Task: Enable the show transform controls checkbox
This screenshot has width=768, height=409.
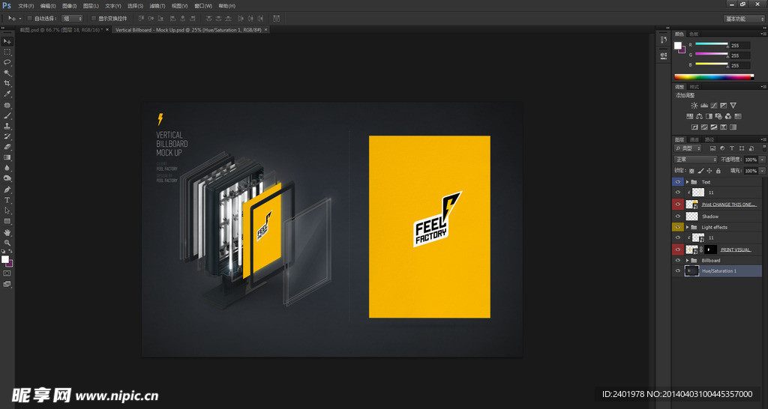Action: click(x=93, y=18)
